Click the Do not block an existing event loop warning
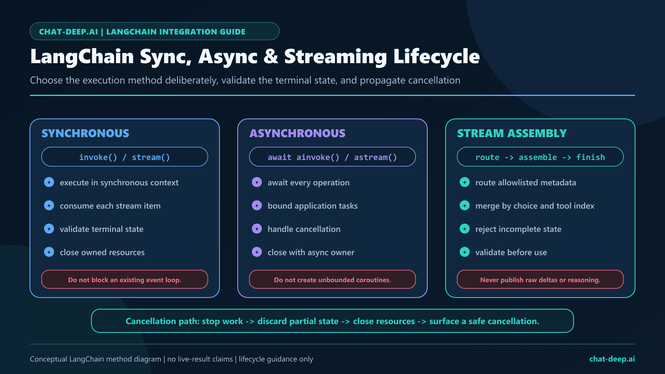 pyautogui.click(x=125, y=279)
